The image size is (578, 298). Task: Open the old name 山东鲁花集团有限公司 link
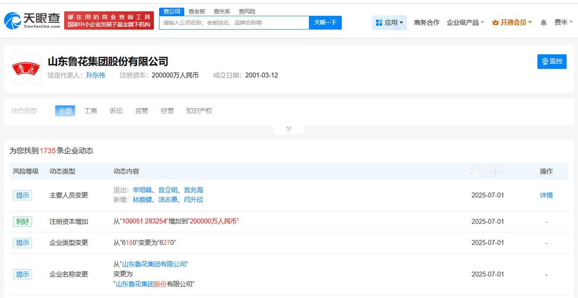[154, 264]
